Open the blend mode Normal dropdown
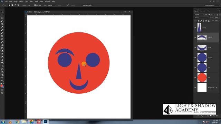Image resolution: width=221 pixels, height=124 pixels. tap(201, 18)
